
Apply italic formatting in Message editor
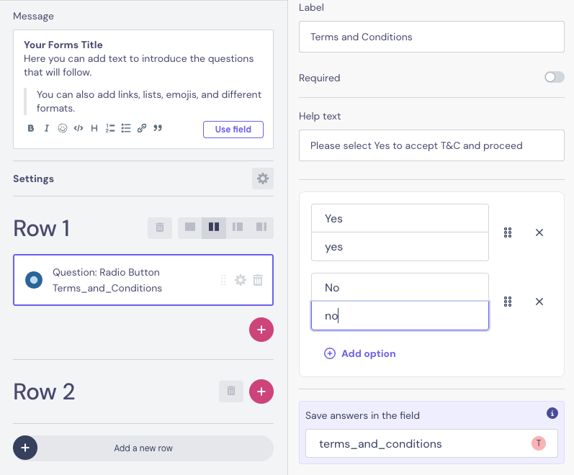coord(47,129)
